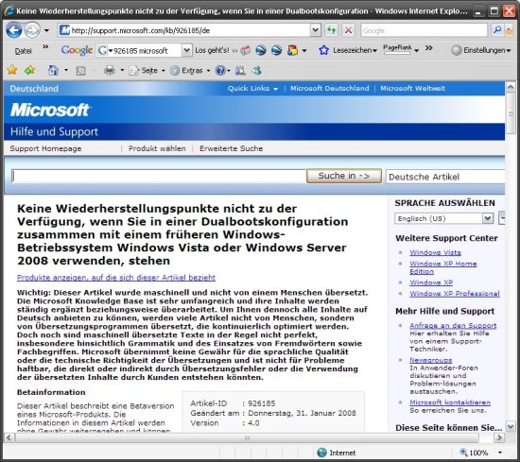The height and width of the screenshot is (462, 520).
Task: Click the Add to Favorites icon
Action: click(30, 70)
